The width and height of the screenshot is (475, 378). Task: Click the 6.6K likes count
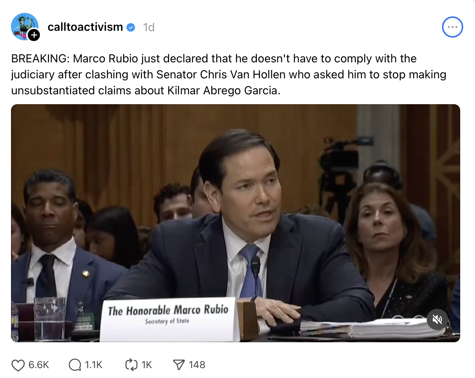pos(39,365)
